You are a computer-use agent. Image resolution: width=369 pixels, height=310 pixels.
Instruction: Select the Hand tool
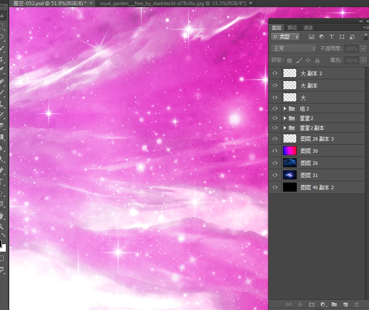[1, 216]
